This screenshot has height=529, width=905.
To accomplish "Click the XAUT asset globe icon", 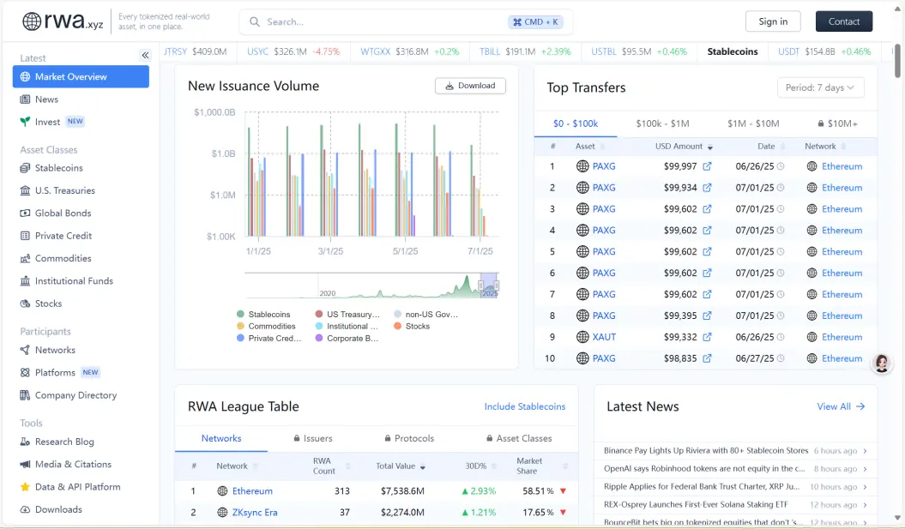I will pos(582,337).
